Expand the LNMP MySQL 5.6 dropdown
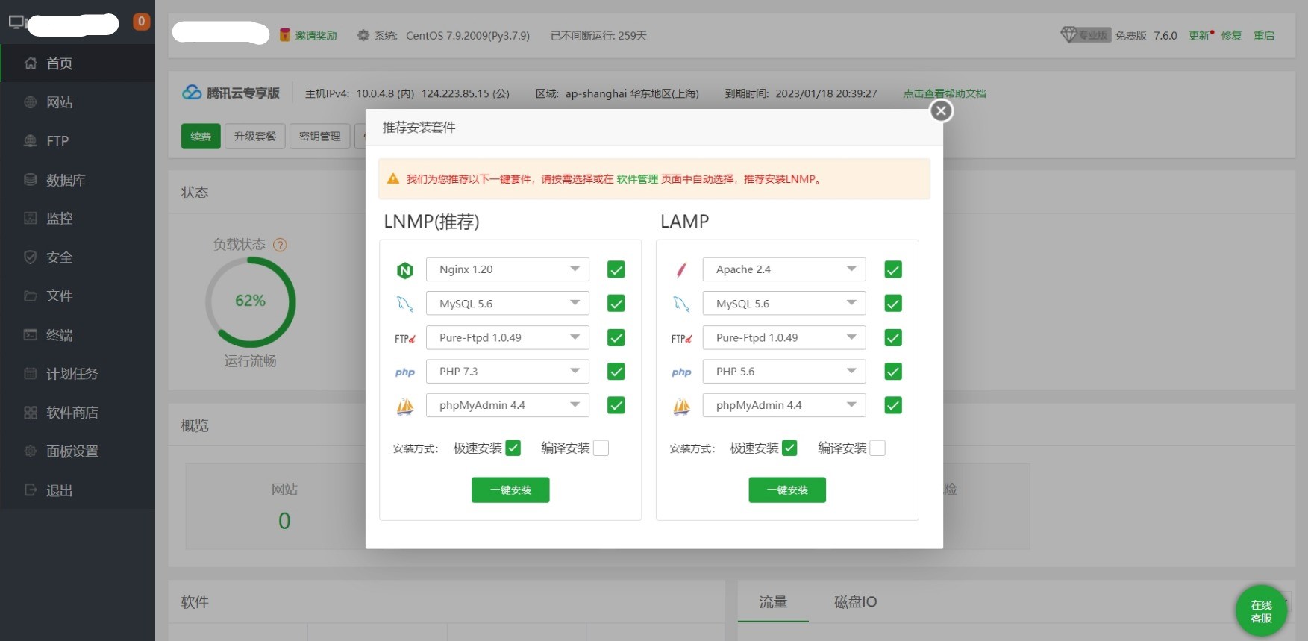 507,304
